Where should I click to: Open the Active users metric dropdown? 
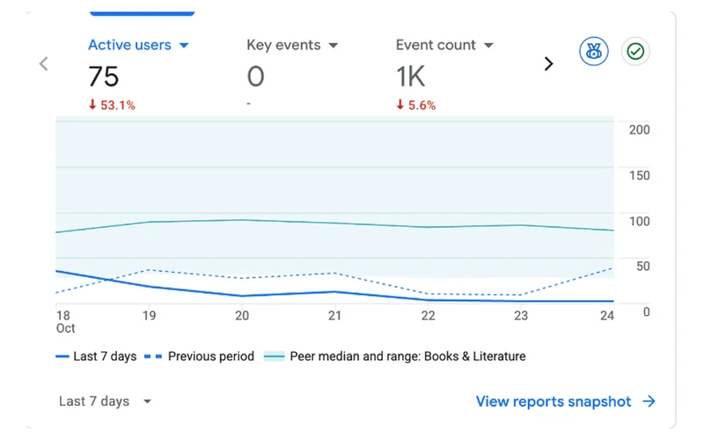pos(138,45)
